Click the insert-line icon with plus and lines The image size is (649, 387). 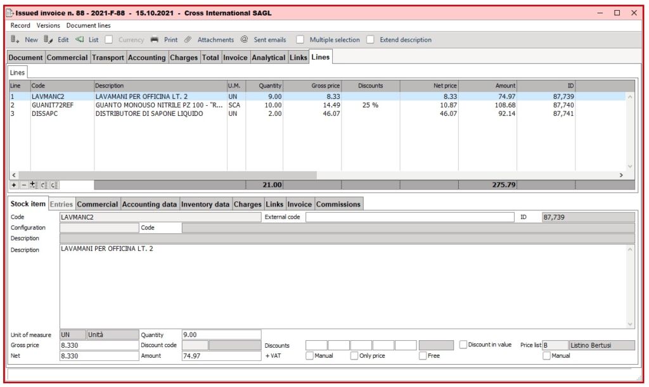(x=34, y=185)
